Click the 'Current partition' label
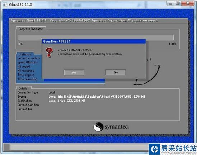 pyautogui.click(x=28, y=105)
